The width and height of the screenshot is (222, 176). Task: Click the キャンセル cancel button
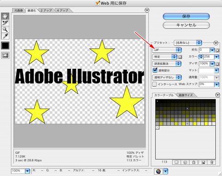tap(186, 25)
